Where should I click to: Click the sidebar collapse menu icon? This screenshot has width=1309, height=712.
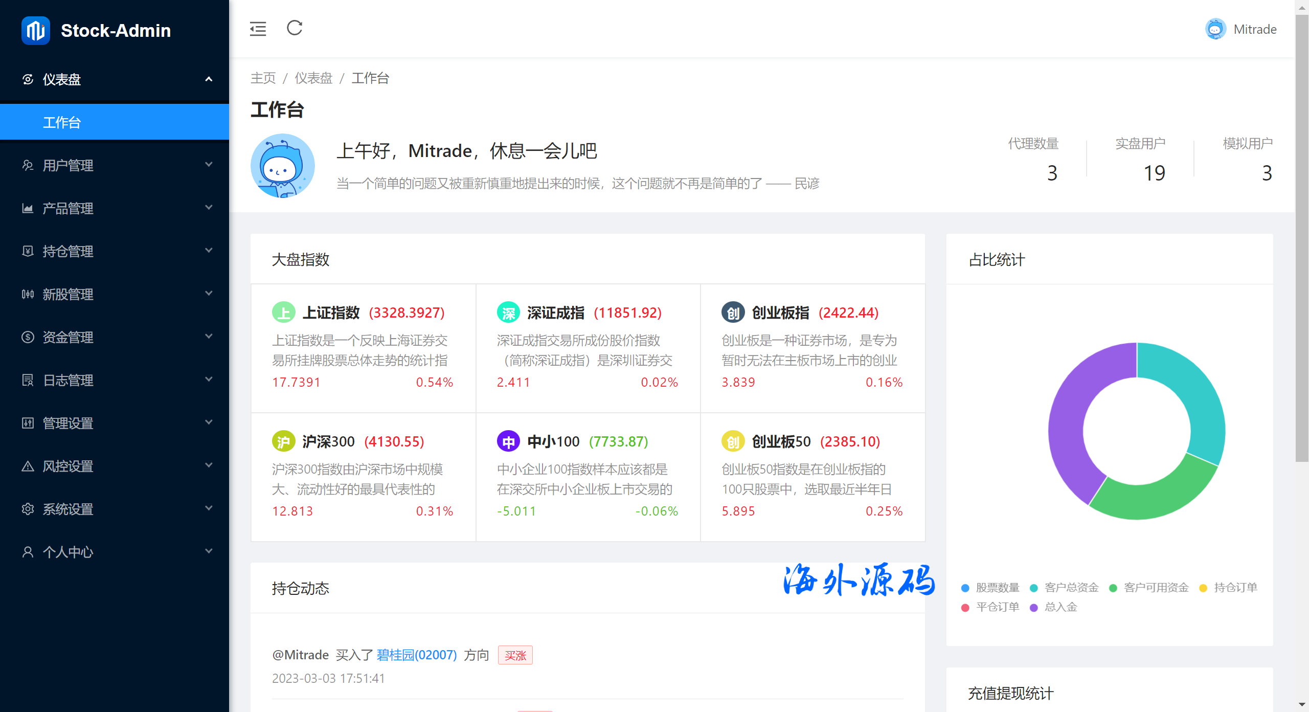pyautogui.click(x=258, y=29)
